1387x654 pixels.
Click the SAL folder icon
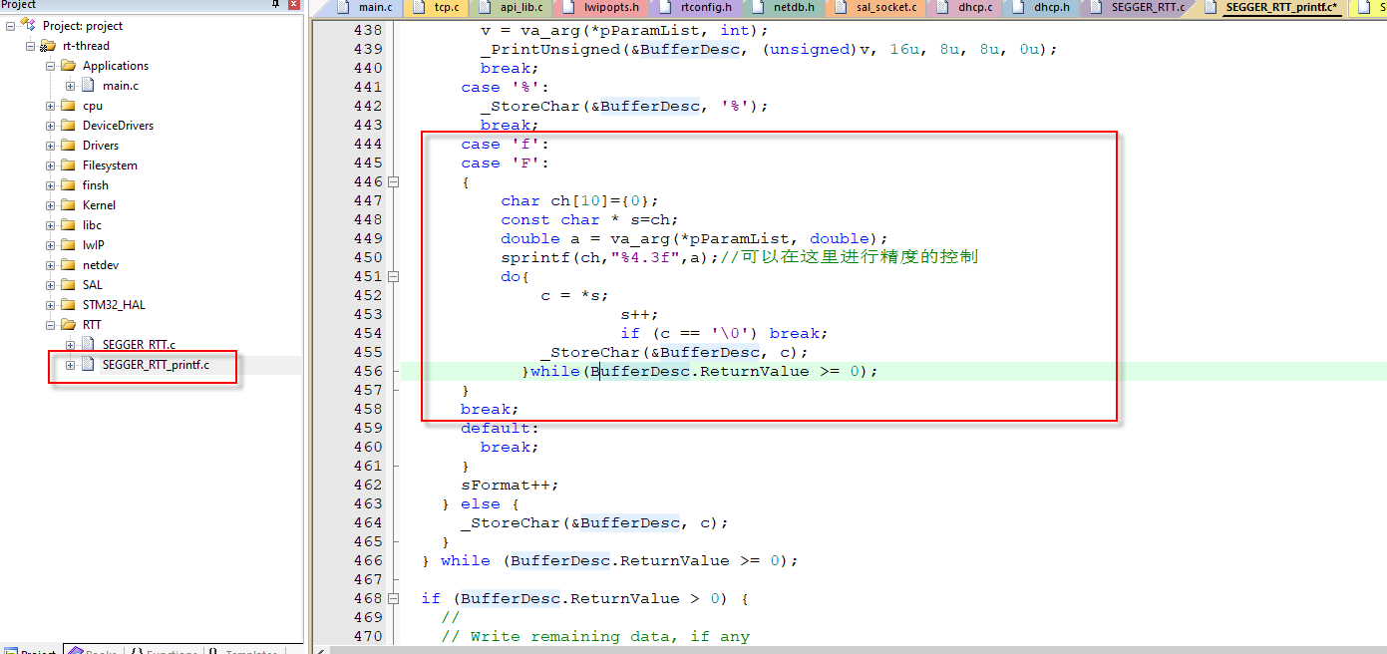pos(68,285)
